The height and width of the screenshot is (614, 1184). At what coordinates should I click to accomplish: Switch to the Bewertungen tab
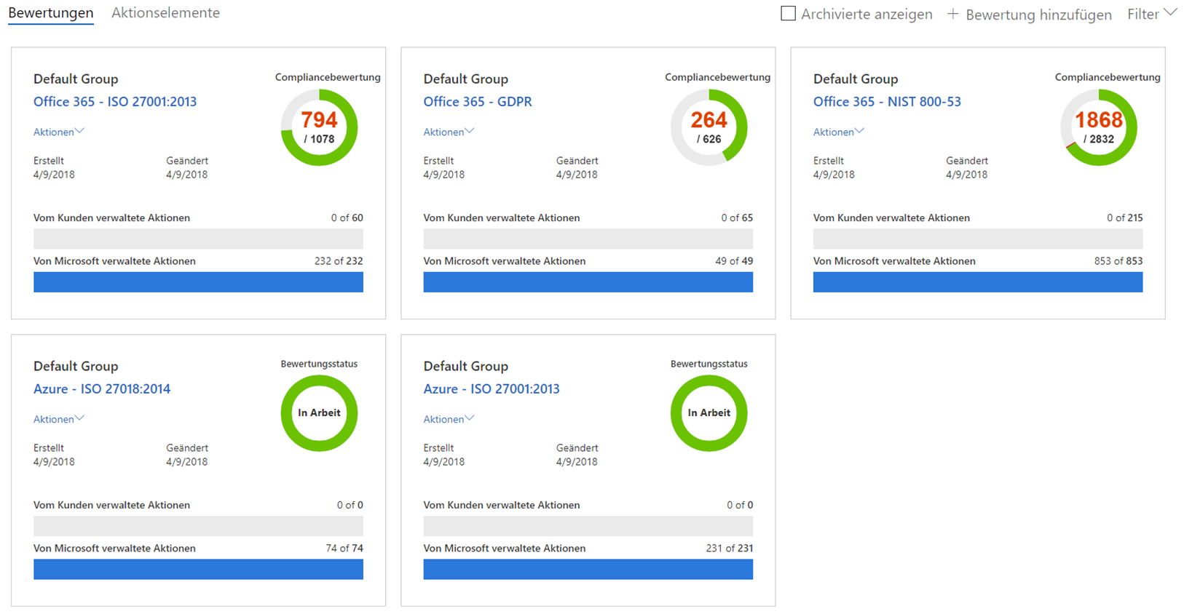click(x=51, y=13)
